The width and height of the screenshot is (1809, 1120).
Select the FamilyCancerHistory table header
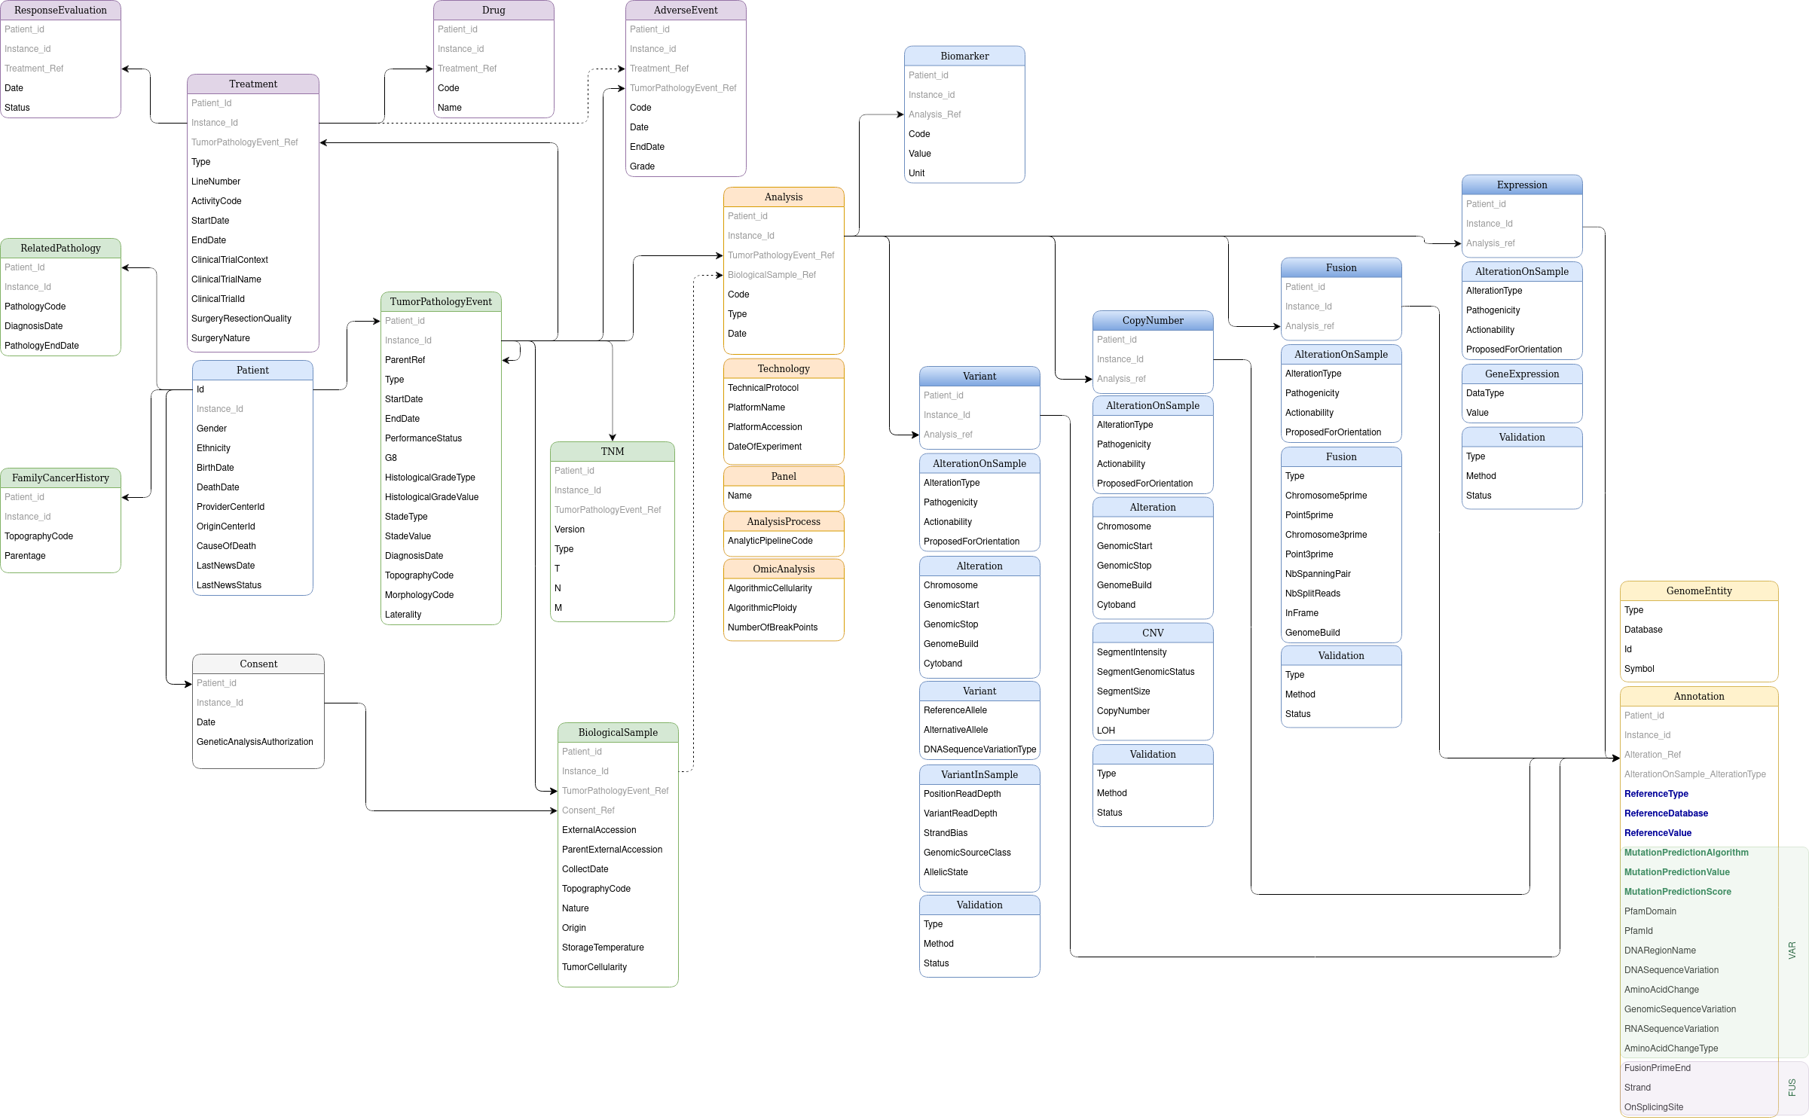point(60,478)
